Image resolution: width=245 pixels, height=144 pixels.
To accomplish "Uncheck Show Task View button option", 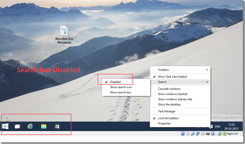I will point(180,77).
